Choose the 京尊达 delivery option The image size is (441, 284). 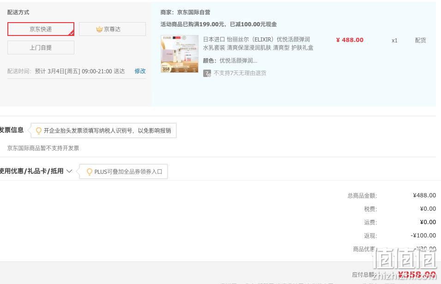112,29
